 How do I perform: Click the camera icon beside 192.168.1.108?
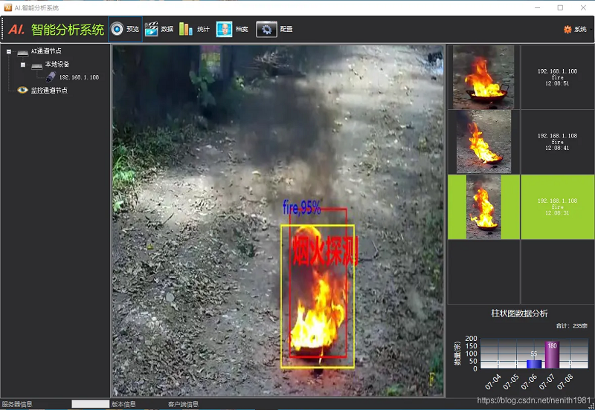click(x=51, y=77)
